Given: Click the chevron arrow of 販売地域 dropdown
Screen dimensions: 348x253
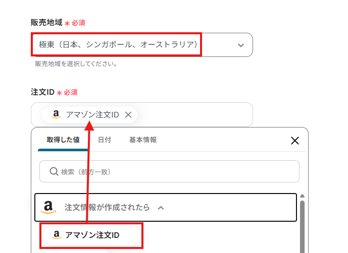Looking at the screenshot, I should (x=241, y=45).
